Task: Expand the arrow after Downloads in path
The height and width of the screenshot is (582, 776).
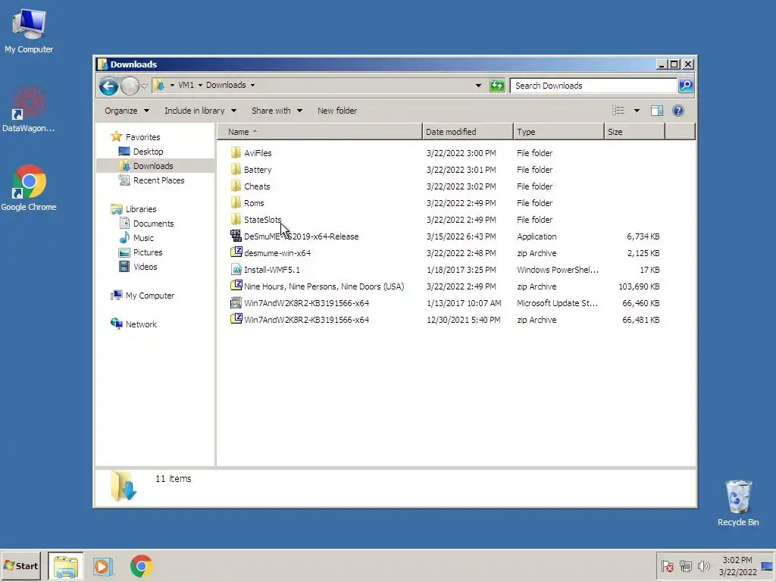Action: point(252,85)
